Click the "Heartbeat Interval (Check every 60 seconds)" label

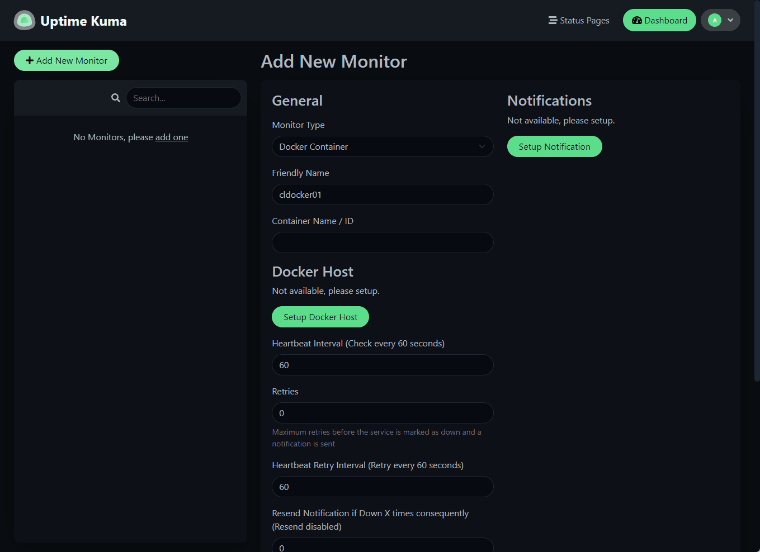(358, 343)
